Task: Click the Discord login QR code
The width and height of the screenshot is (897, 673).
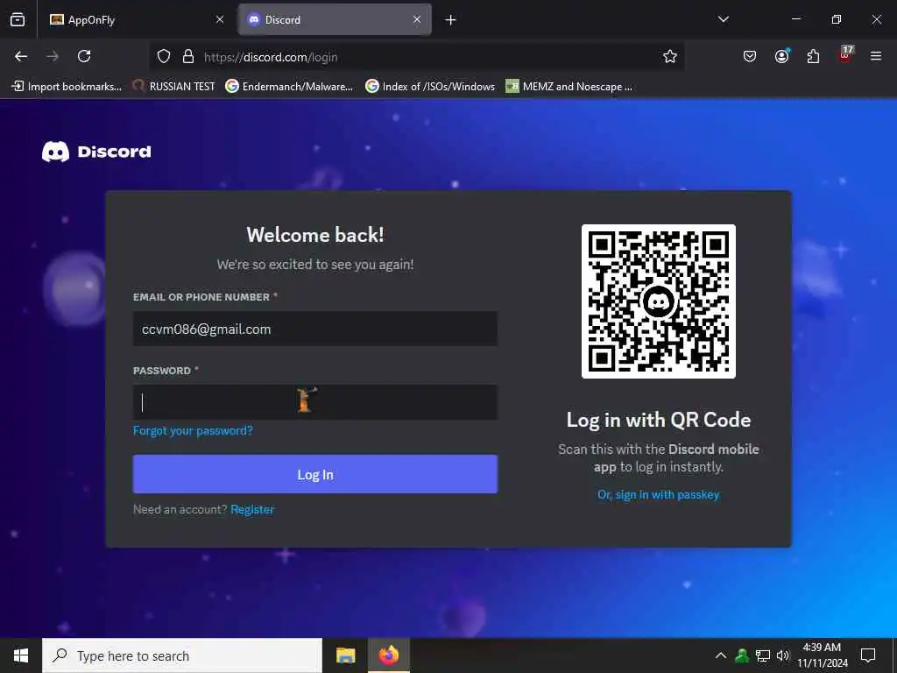Action: 659,301
